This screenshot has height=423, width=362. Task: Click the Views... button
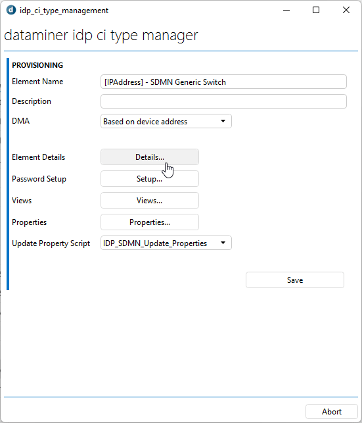click(x=150, y=201)
